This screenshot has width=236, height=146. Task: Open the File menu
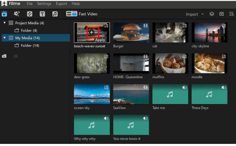click(30, 4)
